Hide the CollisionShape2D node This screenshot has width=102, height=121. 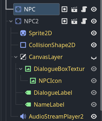coord(94,45)
